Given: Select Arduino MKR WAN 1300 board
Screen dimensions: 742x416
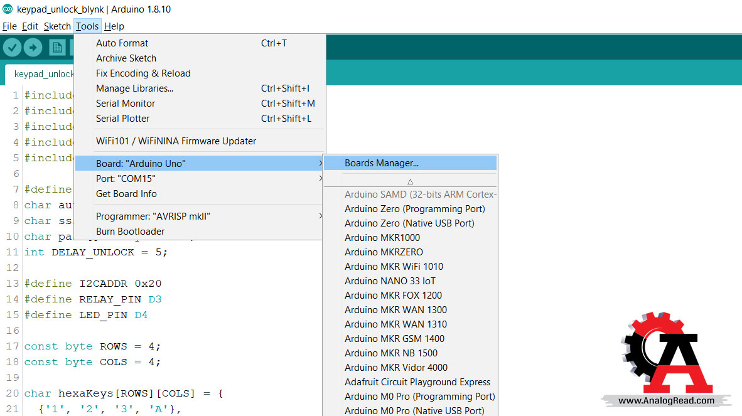Looking at the screenshot, I should tap(411, 309).
